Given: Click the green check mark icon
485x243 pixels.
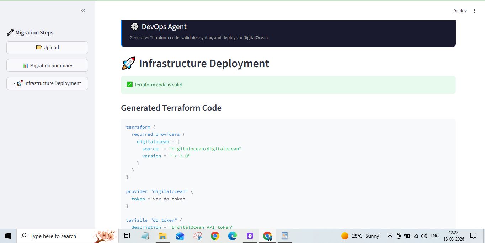Looking at the screenshot, I should pyautogui.click(x=129, y=85).
